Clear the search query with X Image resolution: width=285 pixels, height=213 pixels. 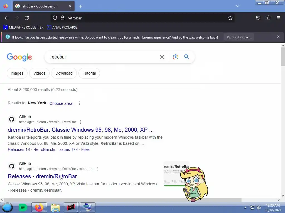point(162,57)
